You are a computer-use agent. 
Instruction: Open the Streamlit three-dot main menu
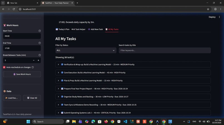[x=219, y=17]
